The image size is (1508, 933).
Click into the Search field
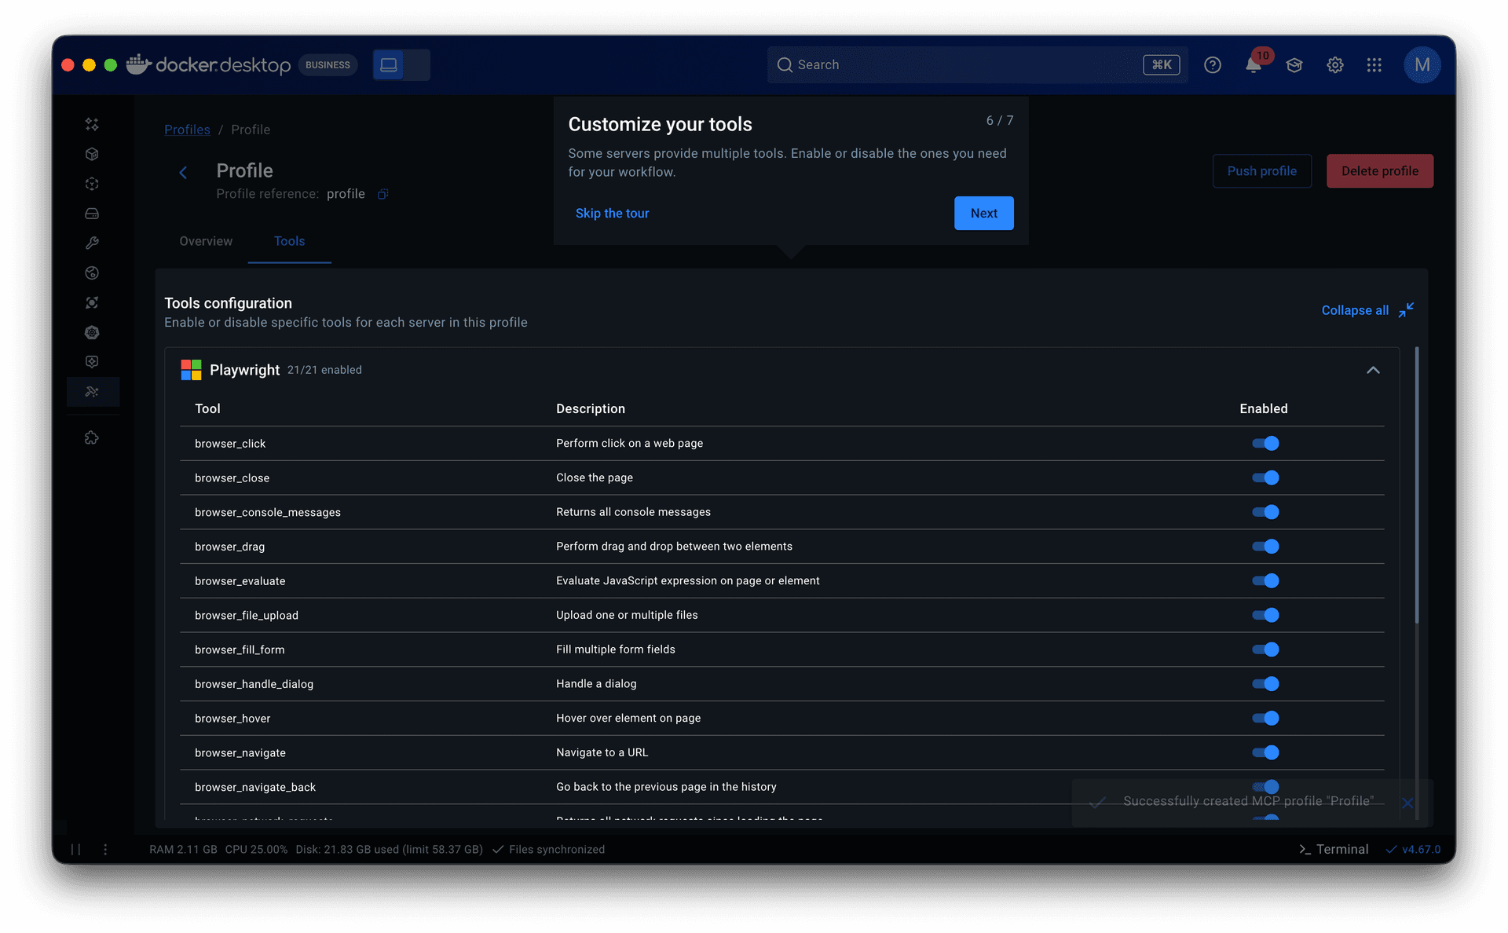(x=958, y=65)
